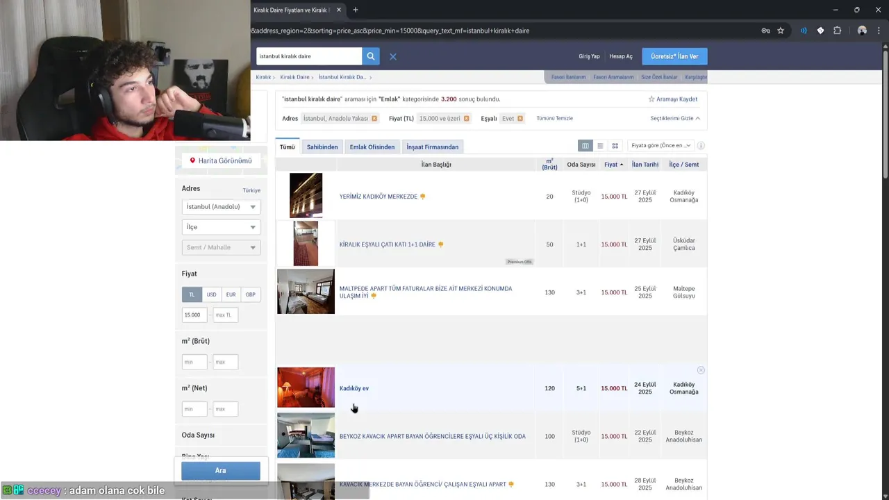Select the Tümü tab
Image resolution: width=889 pixels, height=500 pixels.
[x=288, y=147]
